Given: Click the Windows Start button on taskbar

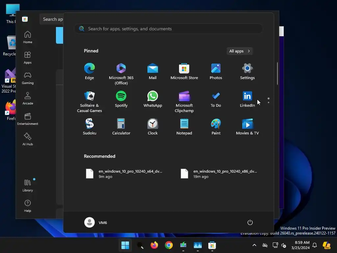Looking at the screenshot, I should click(125, 245).
